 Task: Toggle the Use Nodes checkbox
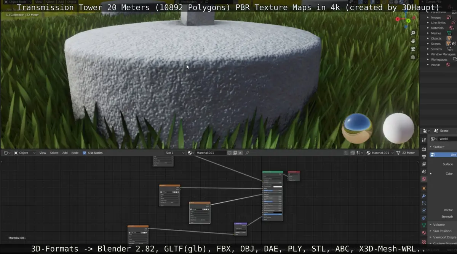click(85, 153)
